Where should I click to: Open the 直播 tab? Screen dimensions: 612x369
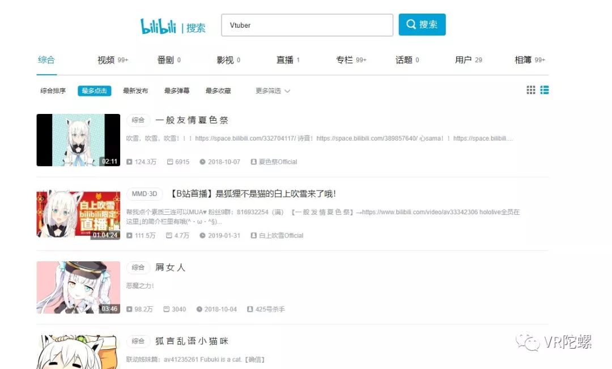[x=288, y=60]
